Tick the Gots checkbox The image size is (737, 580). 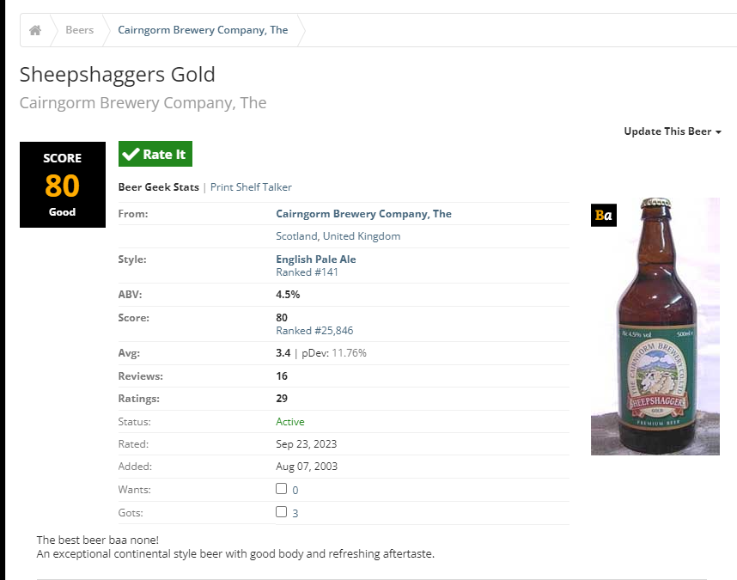(x=281, y=511)
